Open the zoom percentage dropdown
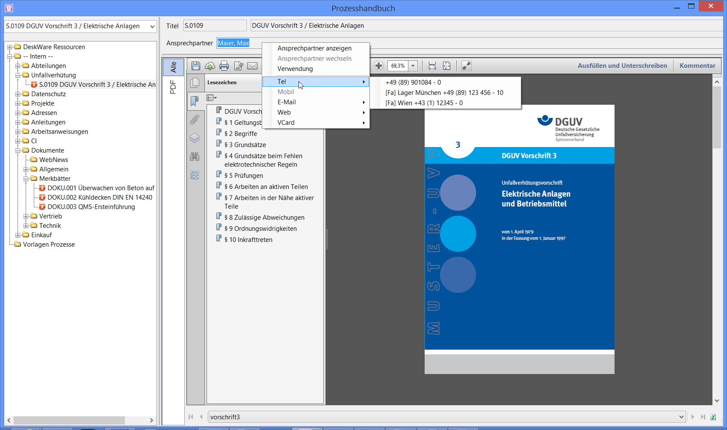 (x=413, y=66)
